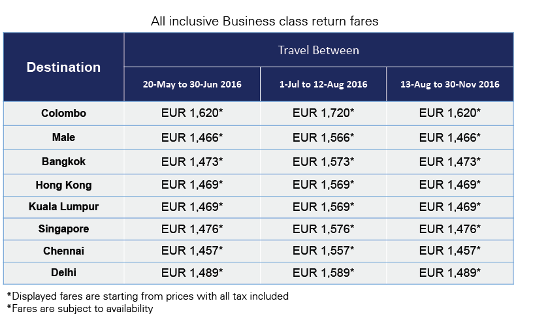Choose the Singapore destination cell
The width and height of the screenshot is (533, 331).
point(63,229)
